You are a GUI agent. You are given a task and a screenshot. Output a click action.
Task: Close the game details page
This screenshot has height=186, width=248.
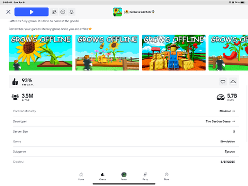(8, 12)
